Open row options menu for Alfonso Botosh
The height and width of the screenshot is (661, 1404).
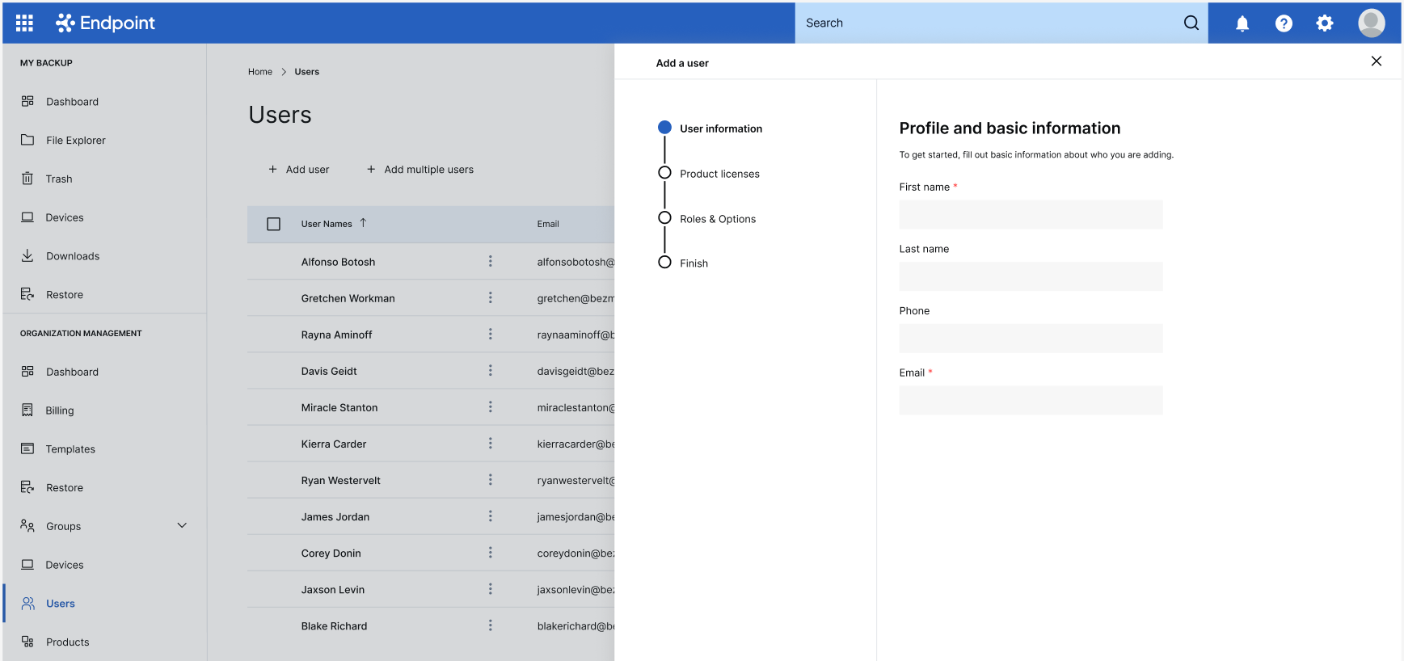[490, 262]
